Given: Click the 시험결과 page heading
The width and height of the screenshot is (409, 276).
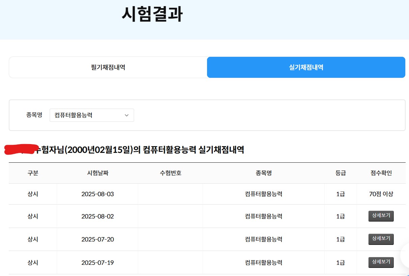Looking at the screenshot, I should pyautogui.click(x=152, y=15).
